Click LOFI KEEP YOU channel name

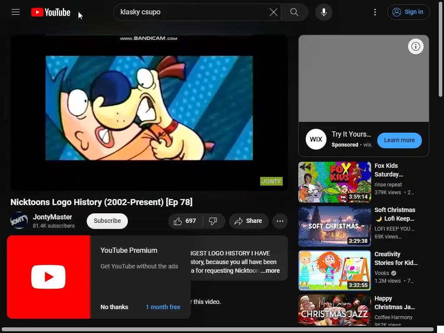click(395, 229)
